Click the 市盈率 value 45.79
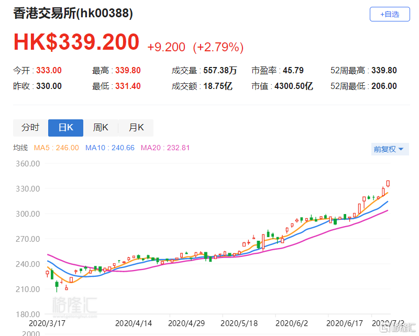The height and width of the screenshot is (336, 419). coord(293,71)
